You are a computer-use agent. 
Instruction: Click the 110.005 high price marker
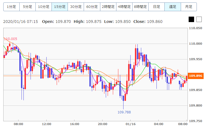pos(10,39)
